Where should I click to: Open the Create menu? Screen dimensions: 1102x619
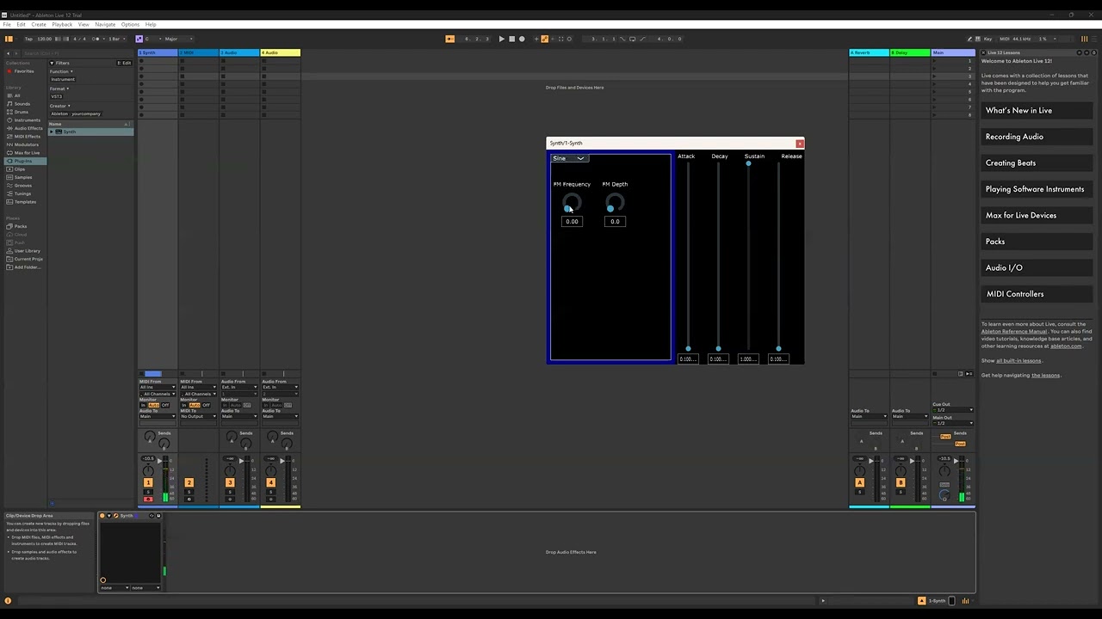click(x=39, y=24)
